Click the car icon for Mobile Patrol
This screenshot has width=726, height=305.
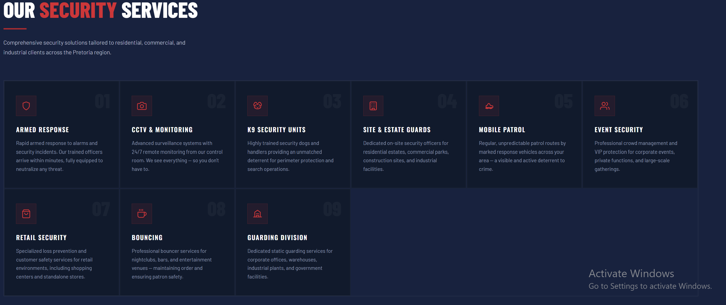(489, 106)
